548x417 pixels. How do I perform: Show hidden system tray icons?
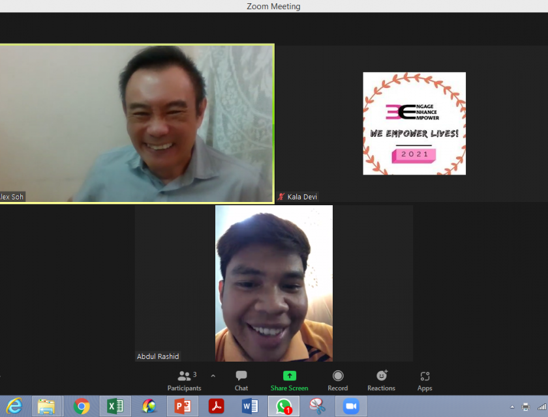[511, 407]
